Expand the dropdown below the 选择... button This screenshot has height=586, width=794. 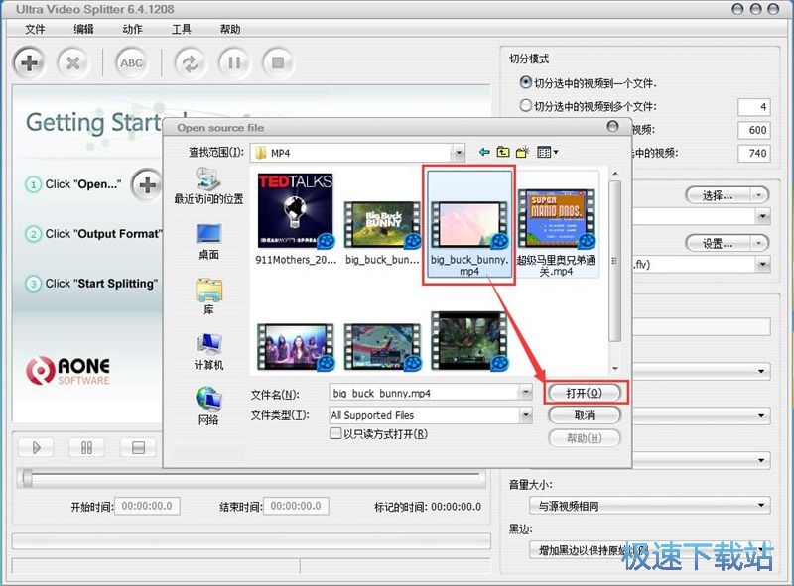pyautogui.click(x=762, y=216)
